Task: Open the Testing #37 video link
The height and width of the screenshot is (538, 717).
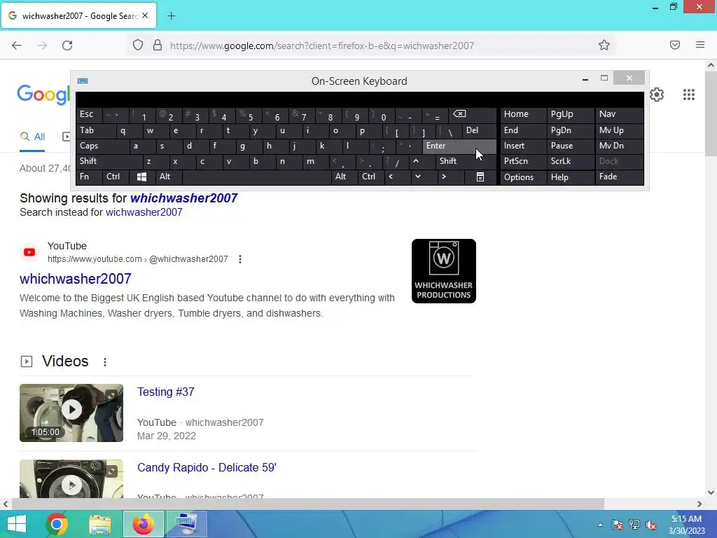Action: (x=165, y=392)
